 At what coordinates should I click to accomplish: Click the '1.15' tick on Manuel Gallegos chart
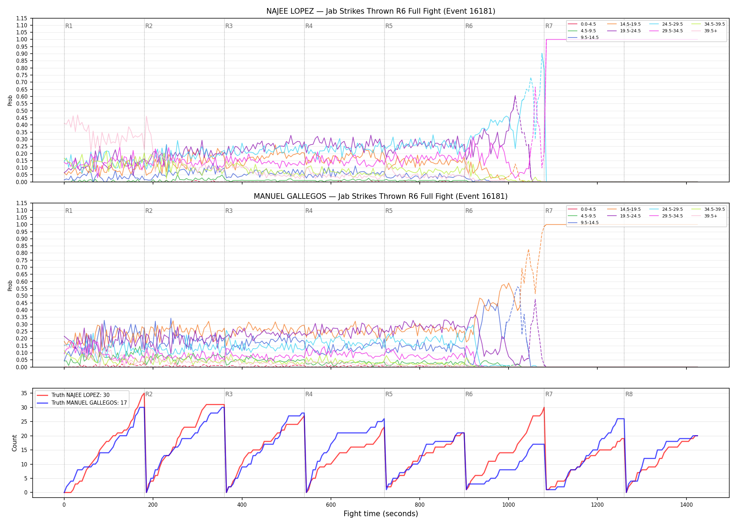point(22,203)
